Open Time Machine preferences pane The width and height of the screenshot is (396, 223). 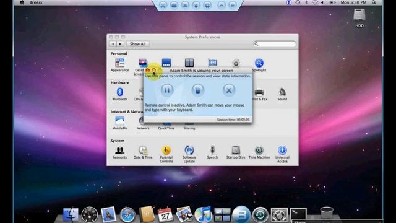tap(259, 152)
